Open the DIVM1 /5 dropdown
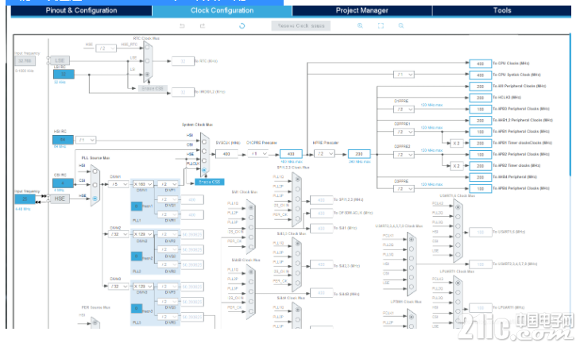Viewport: 580px width, 347px height. pyautogui.click(x=118, y=184)
